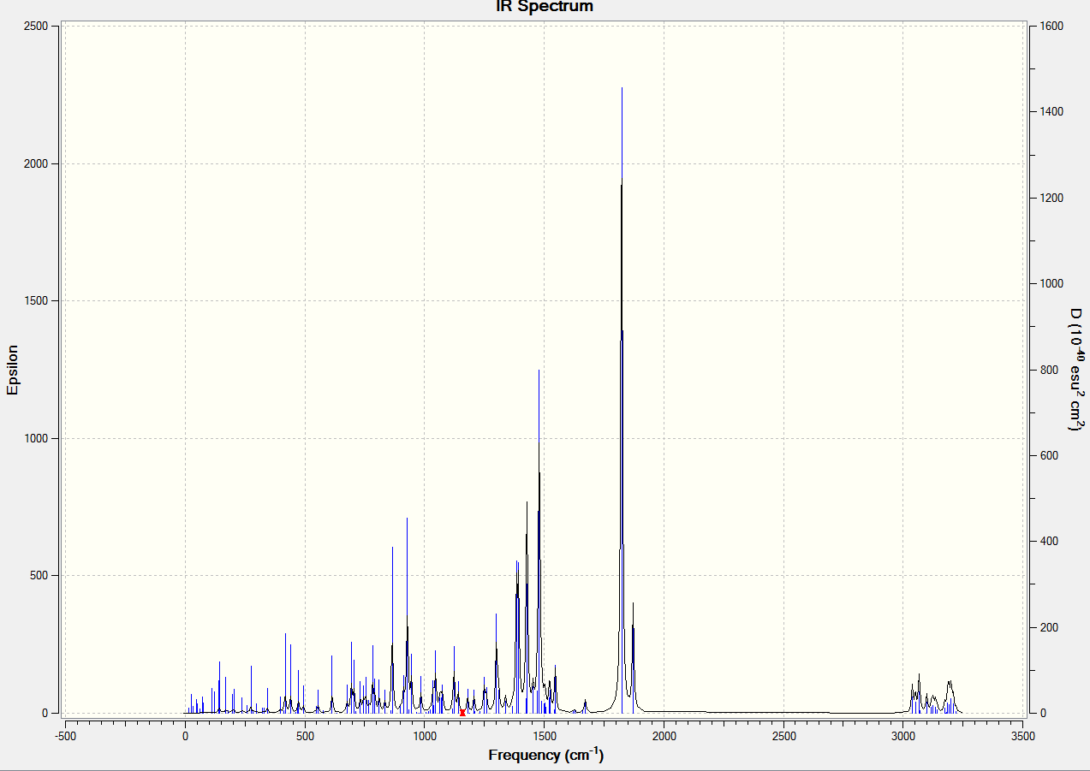Click the 1200 tick label on D axis
Screen dimensions: 1090x771
point(1050,199)
